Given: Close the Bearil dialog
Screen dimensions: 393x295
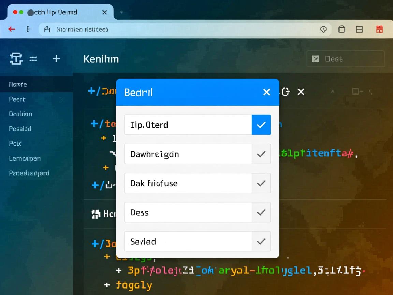Looking at the screenshot, I should click(266, 92).
